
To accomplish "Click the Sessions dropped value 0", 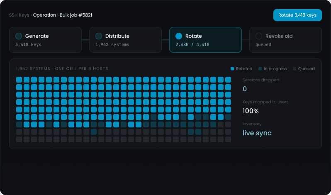I will click(x=245, y=89).
